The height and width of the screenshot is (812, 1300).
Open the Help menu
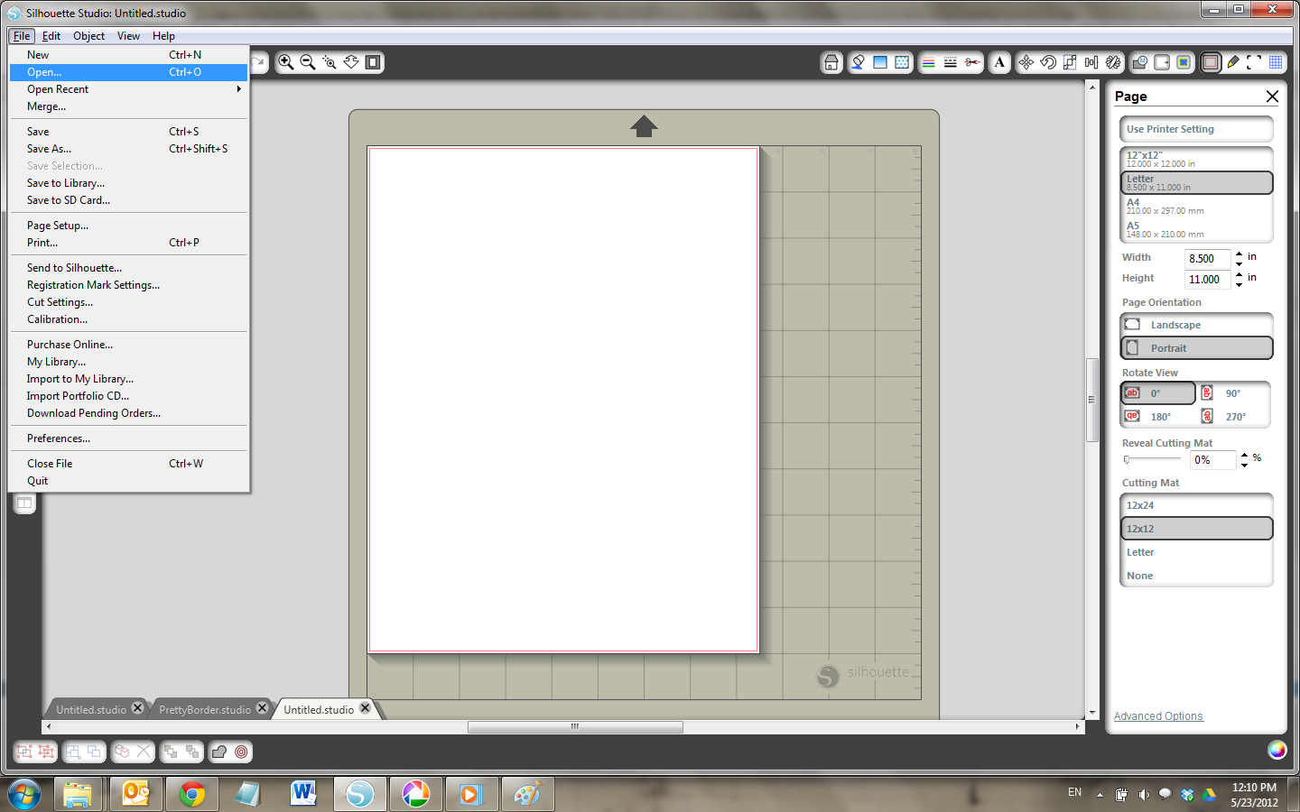(x=163, y=36)
